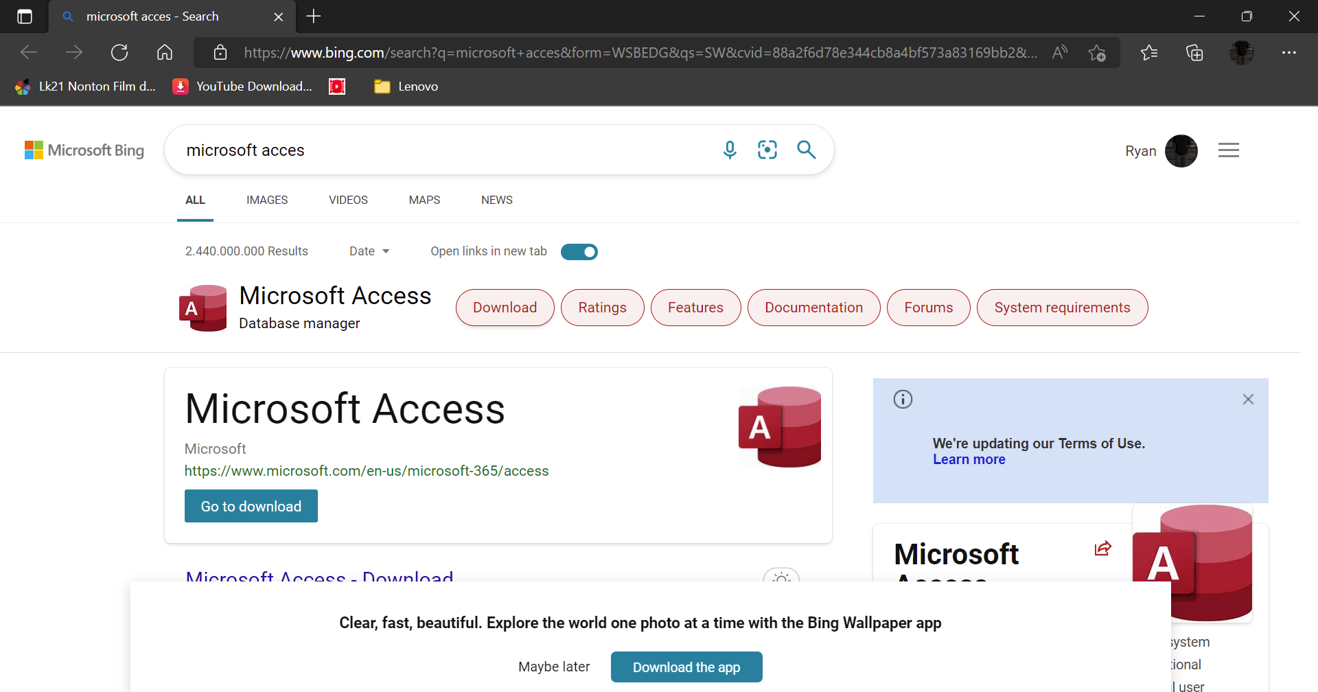Dismiss the Terms of Use notice

[1248, 399]
